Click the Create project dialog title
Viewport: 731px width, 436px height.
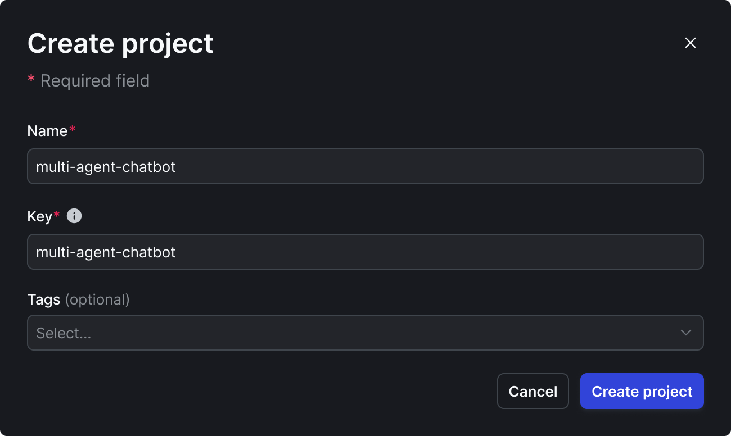pyautogui.click(x=120, y=43)
